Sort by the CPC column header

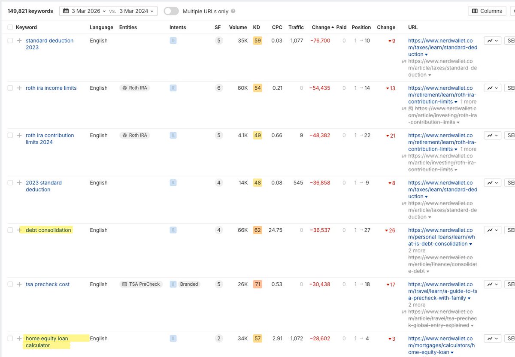[x=277, y=27]
